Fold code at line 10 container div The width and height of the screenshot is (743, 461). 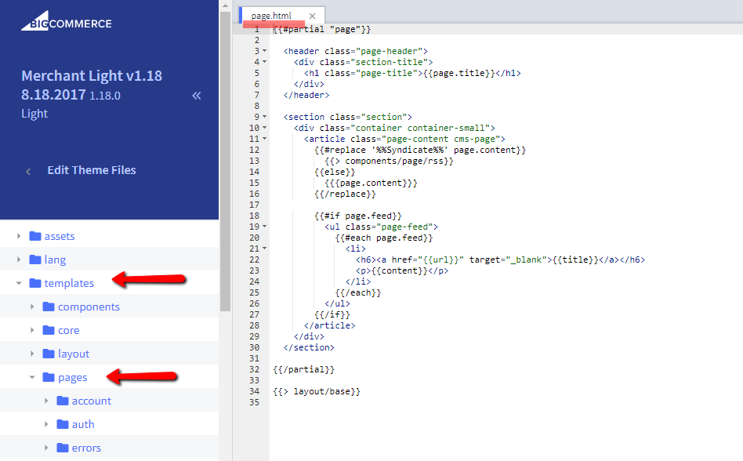point(265,128)
